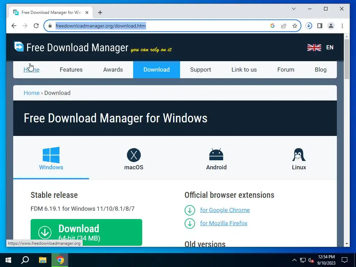Open the Blog menu item
Viewport: 356px width, 267px height.
pyautogui.click(x=321, y=70)
